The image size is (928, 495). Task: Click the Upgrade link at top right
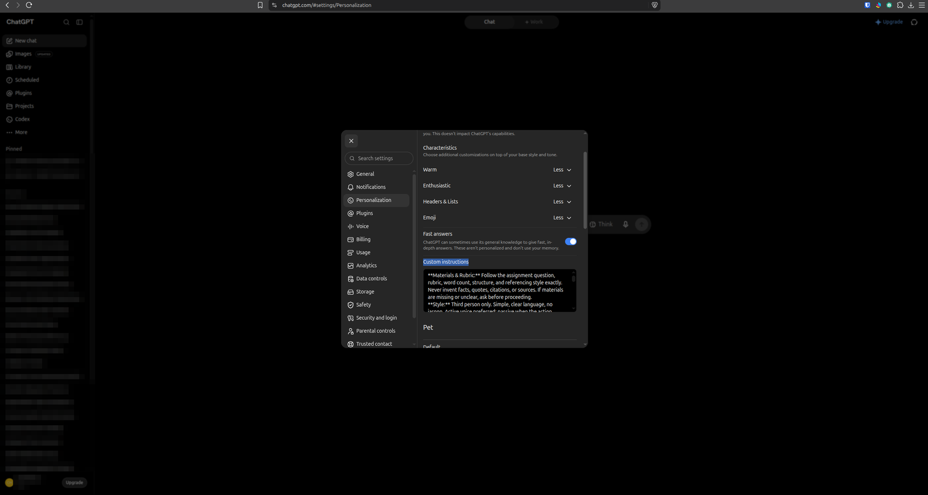(889, 22)
